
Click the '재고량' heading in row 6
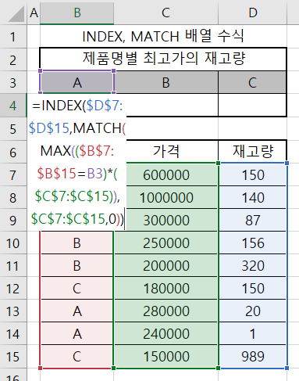pyautogui.click(x=252, y=151)
